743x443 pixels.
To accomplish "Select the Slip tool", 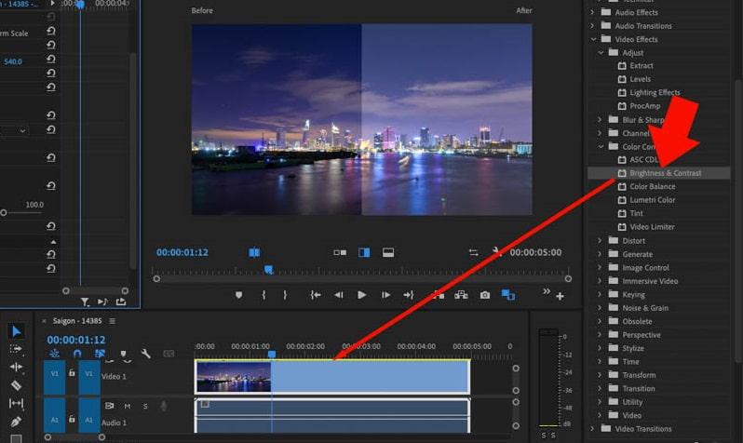I will tap(16, 403).
